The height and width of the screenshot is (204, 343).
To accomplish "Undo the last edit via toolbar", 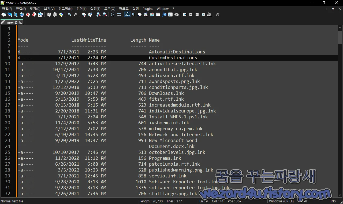I will point(69,14).
